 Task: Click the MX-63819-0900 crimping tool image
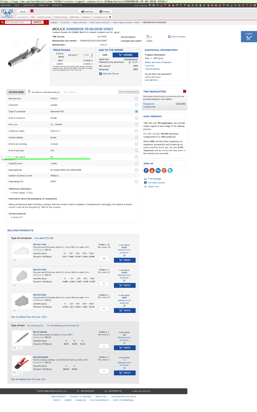(22, 363)
